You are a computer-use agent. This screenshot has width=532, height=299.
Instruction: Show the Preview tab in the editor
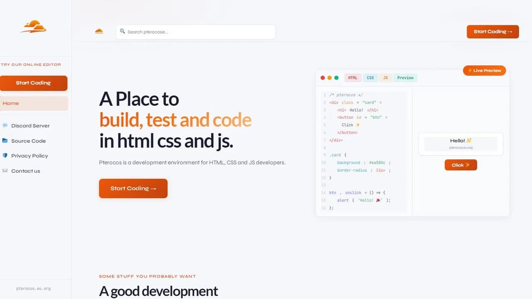[405, 78]
